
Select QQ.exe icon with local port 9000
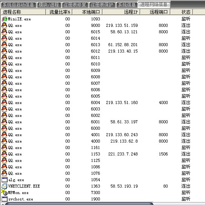pyautogui.click(x=4, y=25)
